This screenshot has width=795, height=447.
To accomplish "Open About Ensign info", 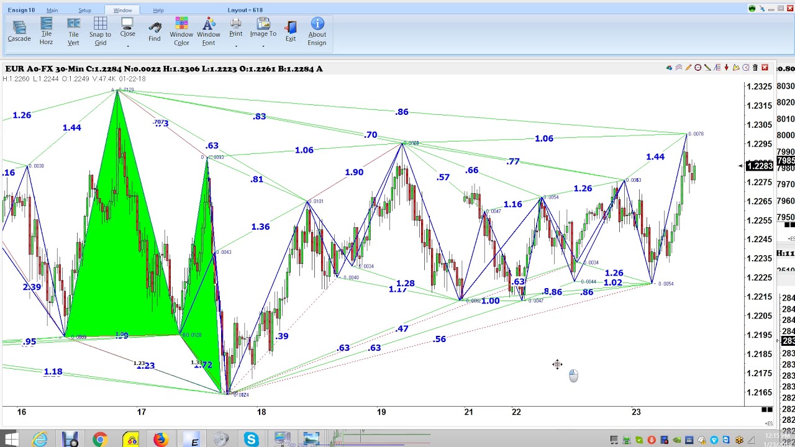I will (x=317, y=30).
